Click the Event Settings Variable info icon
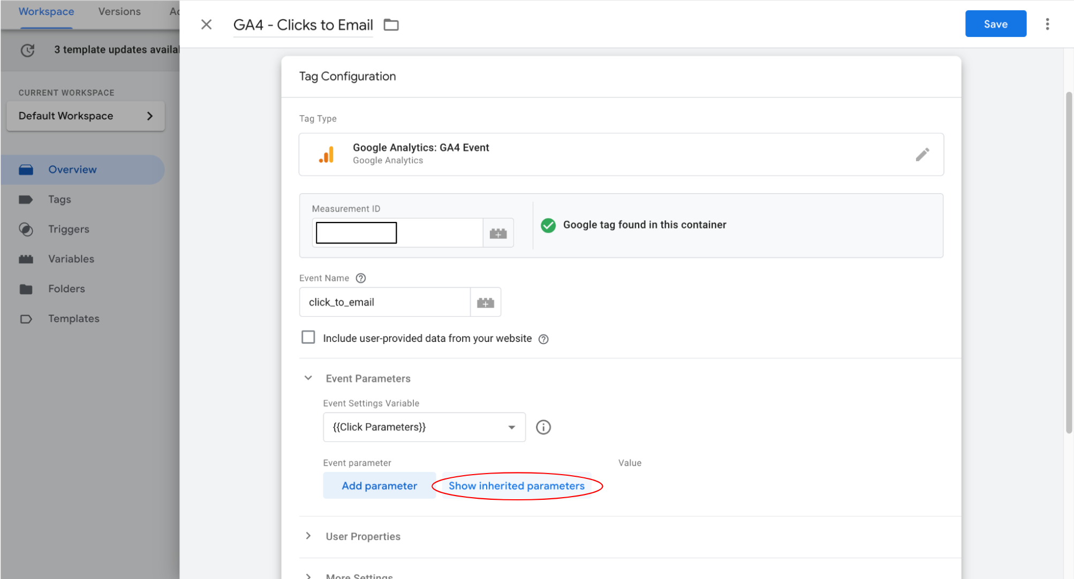This screenshot has height=579, width=1074. point(543,427)
